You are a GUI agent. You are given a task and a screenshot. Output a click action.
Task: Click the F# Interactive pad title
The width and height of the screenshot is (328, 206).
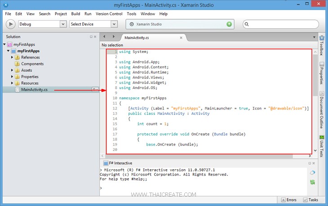coord(120,163)
